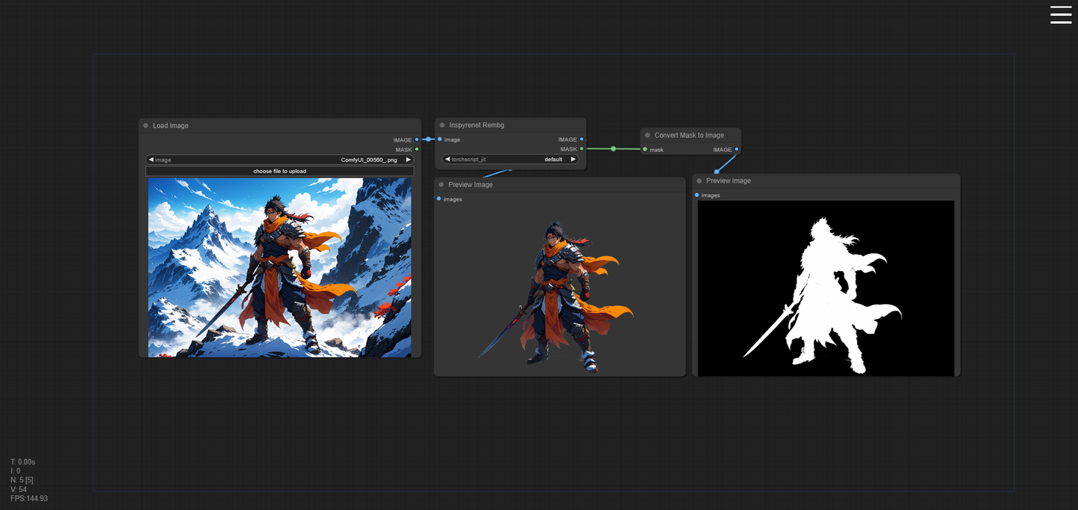
Task: Click the IMAGE output socket of Convert Mask to Image
Action: 737,150
